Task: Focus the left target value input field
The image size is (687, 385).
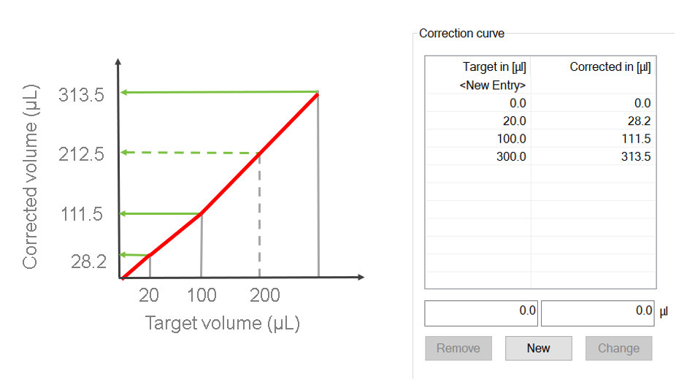Action: coord(481,313)
